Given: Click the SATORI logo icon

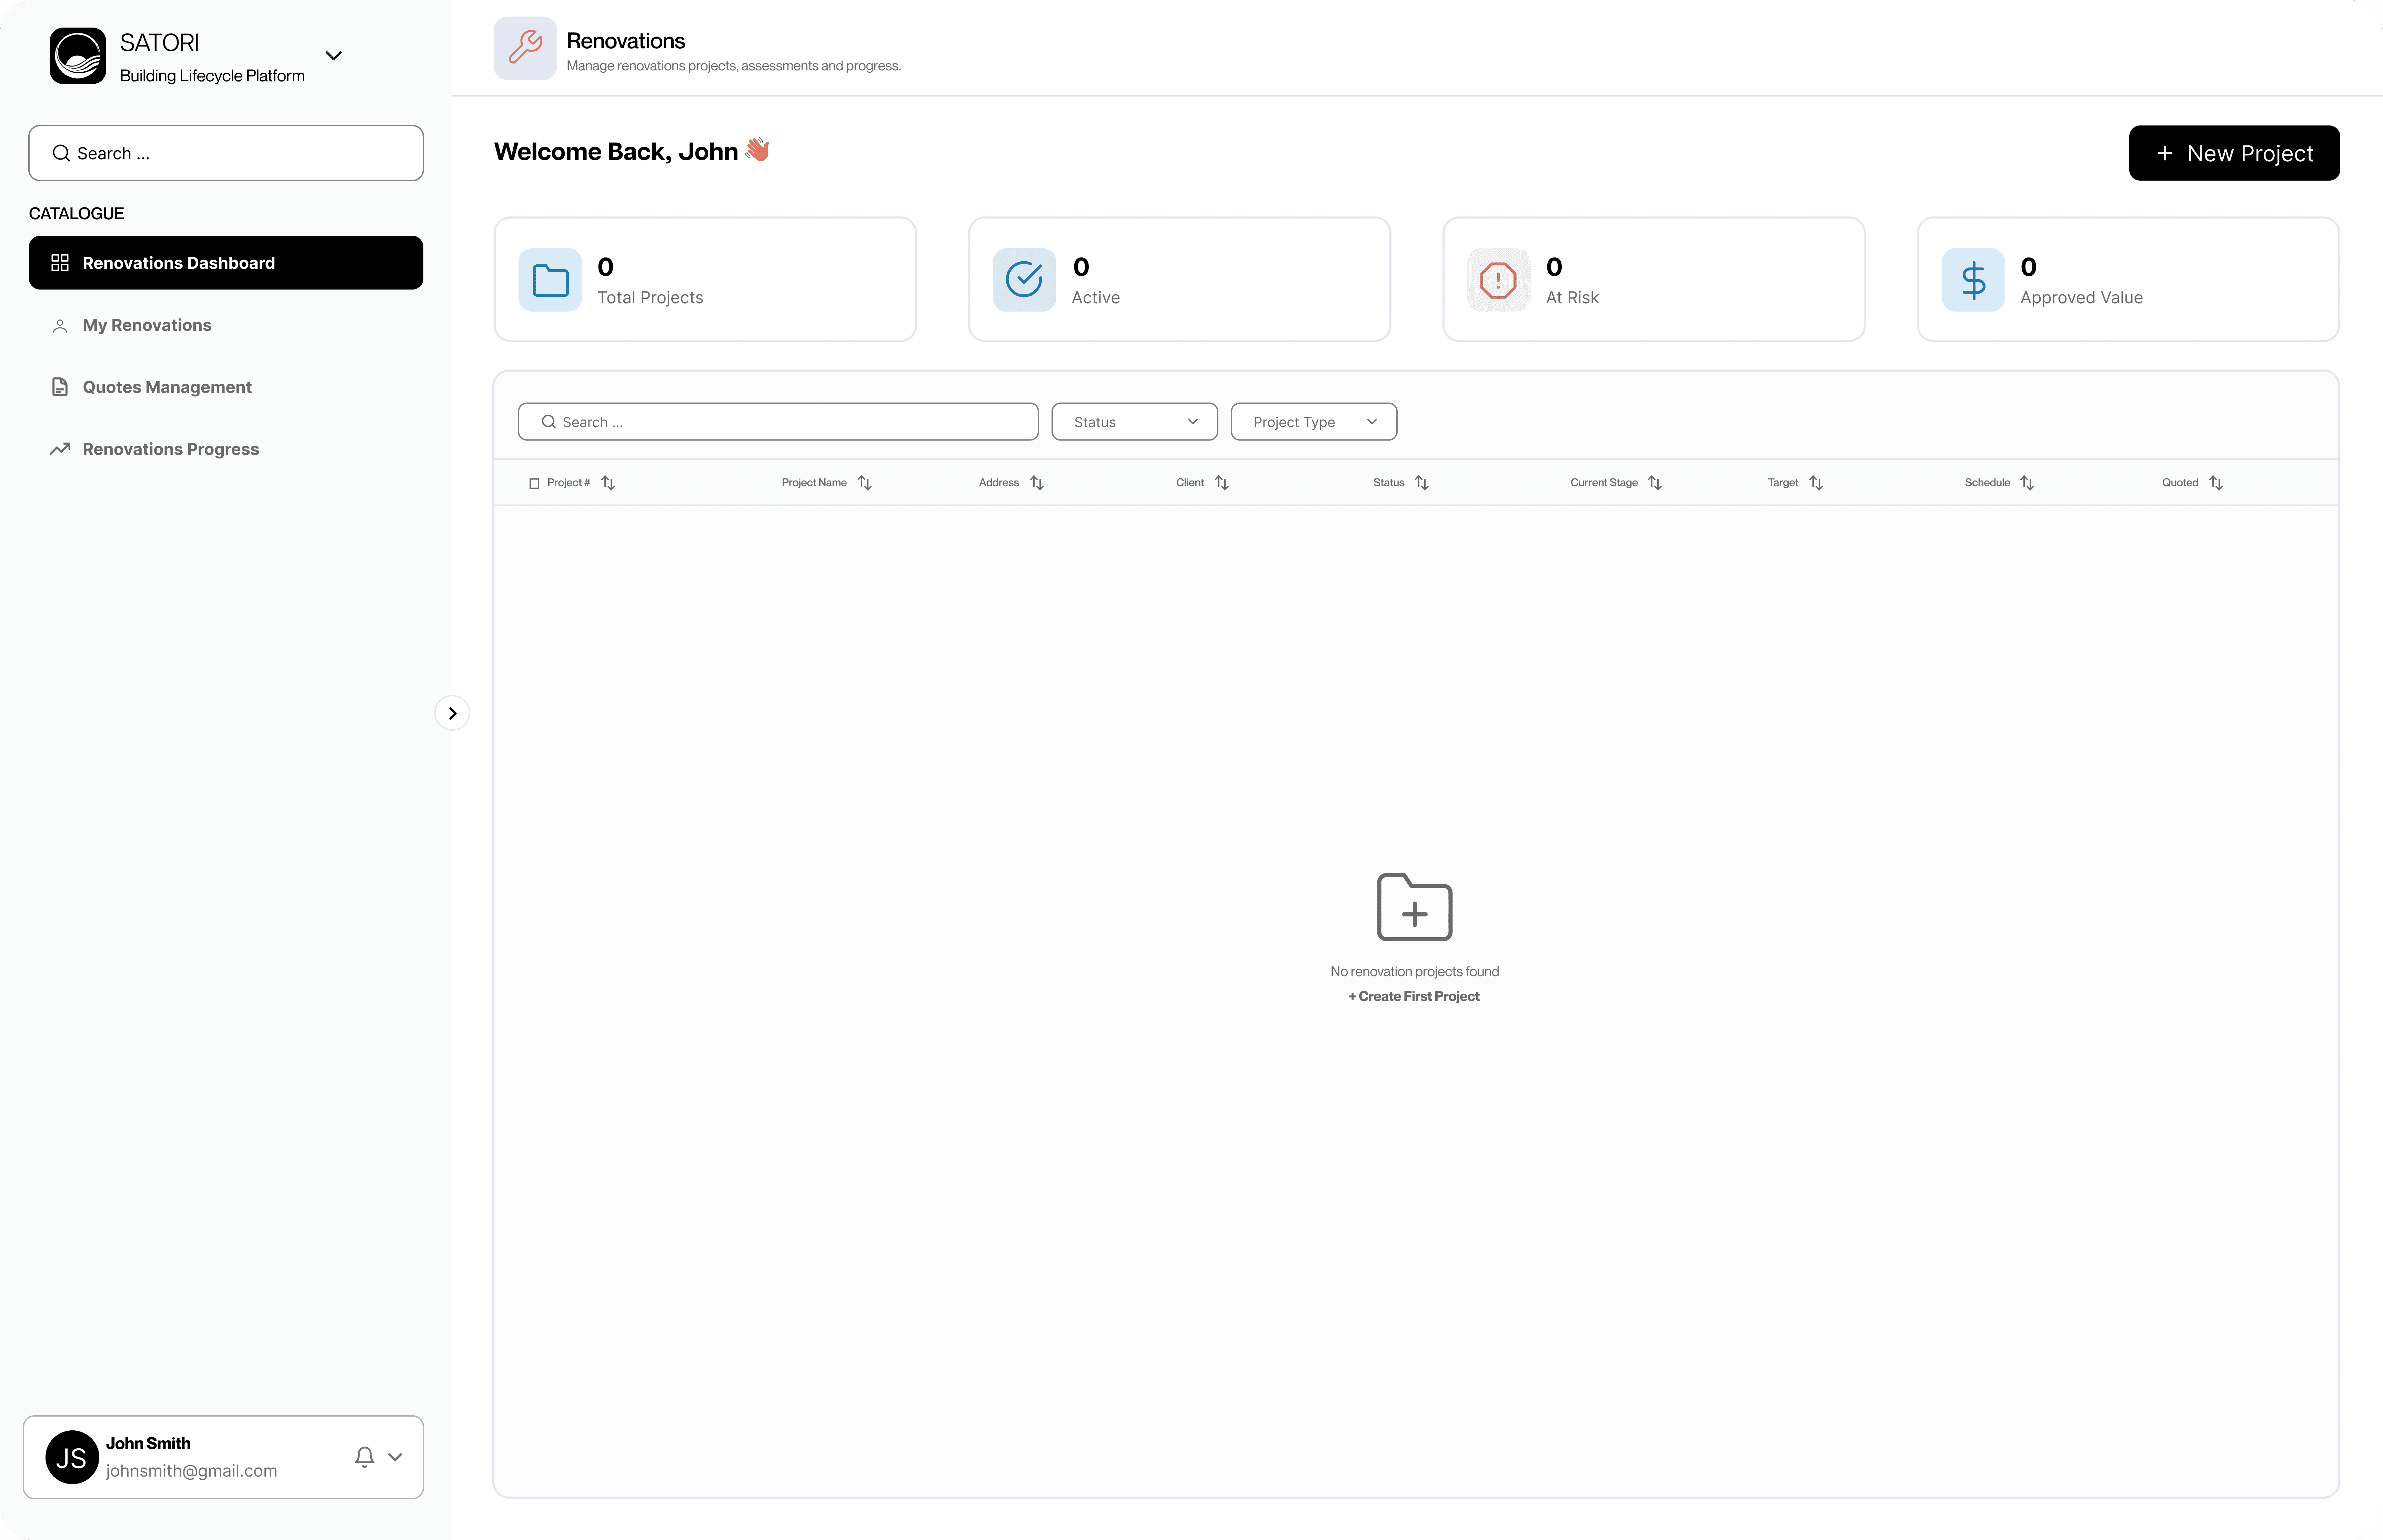Looking at the screenshot, I should 78,56.
